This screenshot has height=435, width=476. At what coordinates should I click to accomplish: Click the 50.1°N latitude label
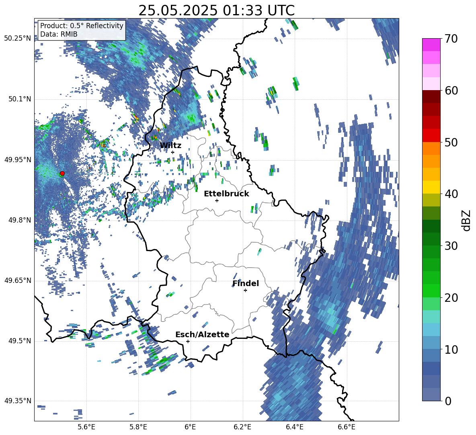(20, 99)
